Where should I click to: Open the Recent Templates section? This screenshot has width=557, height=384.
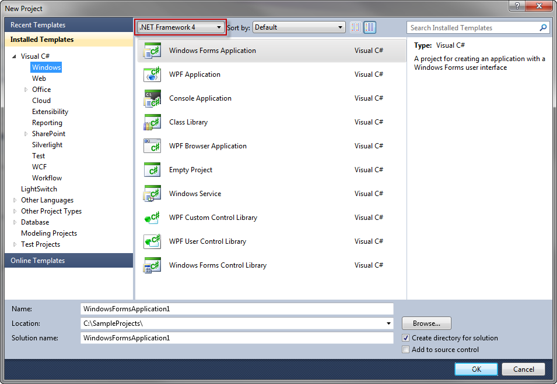(38, 25)
